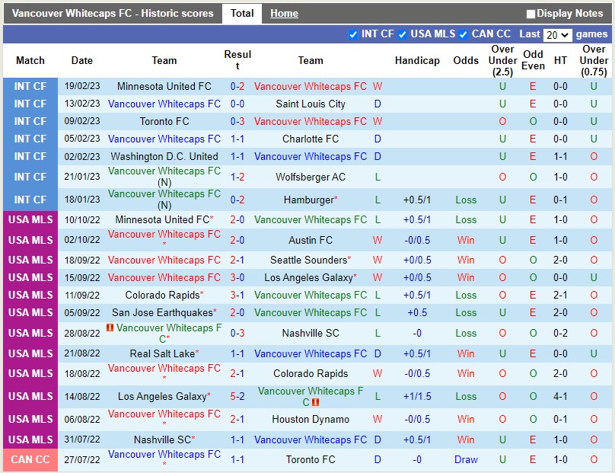Click handicap +0.5 on San Jose row
Viewport: 615px width, 473px height.
click(417, 313)
